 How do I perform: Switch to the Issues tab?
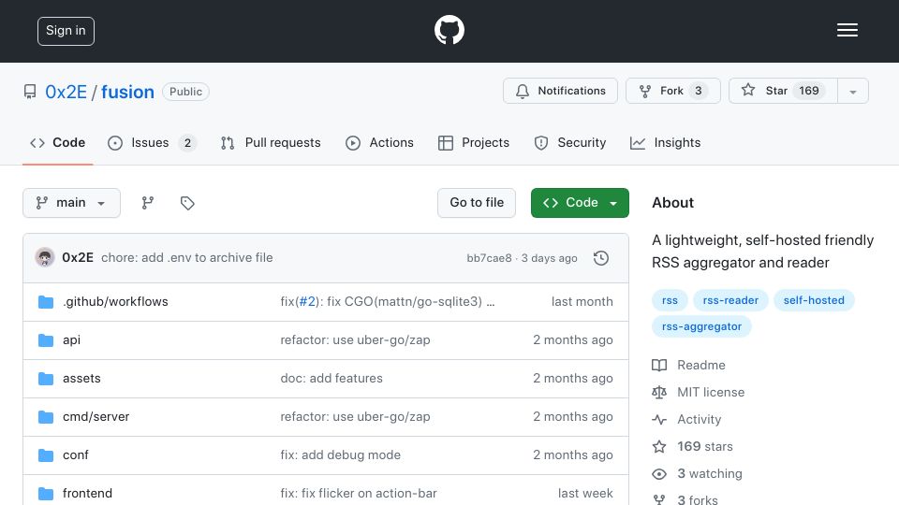coord(152,142)
